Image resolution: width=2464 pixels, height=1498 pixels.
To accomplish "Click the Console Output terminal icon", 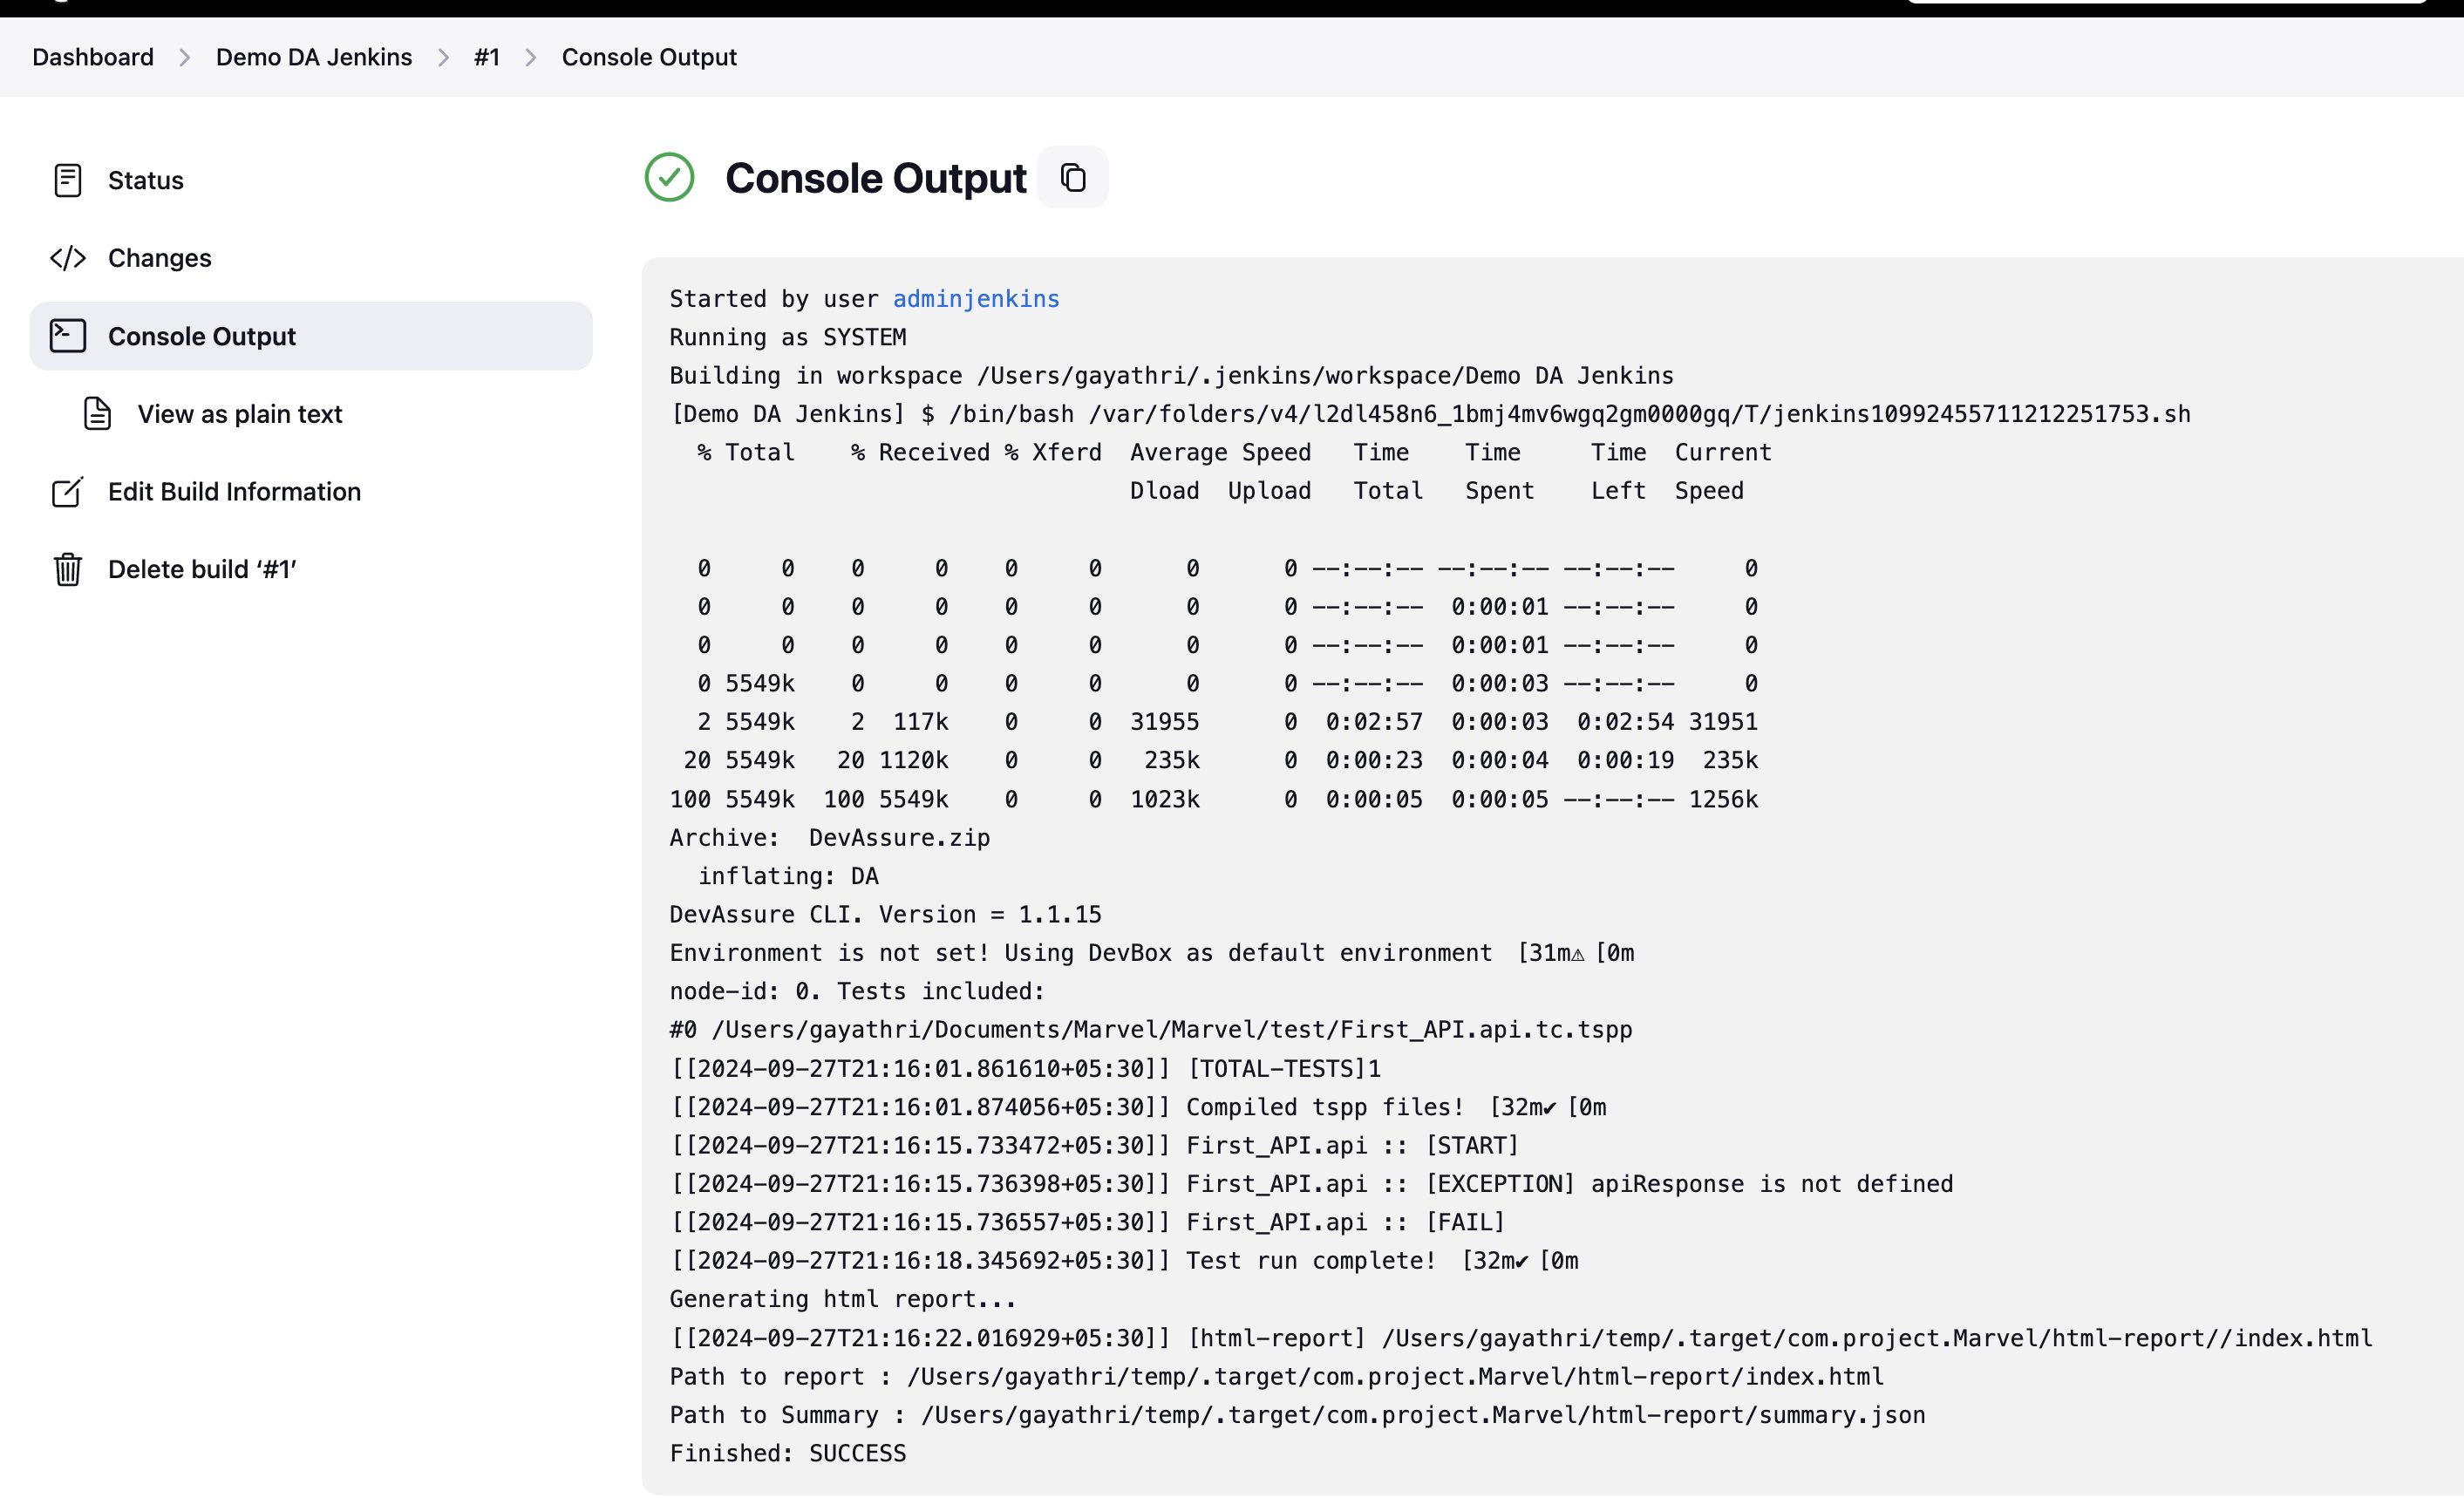I will [67, 336].
